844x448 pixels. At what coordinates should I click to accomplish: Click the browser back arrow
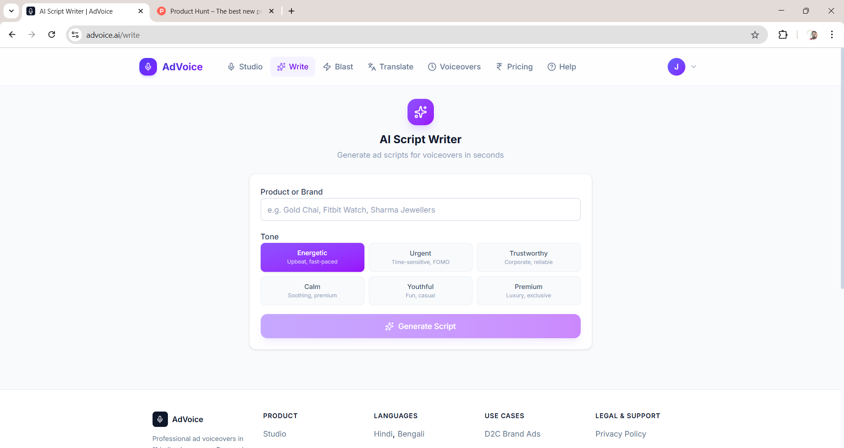[x=12, y=35]
